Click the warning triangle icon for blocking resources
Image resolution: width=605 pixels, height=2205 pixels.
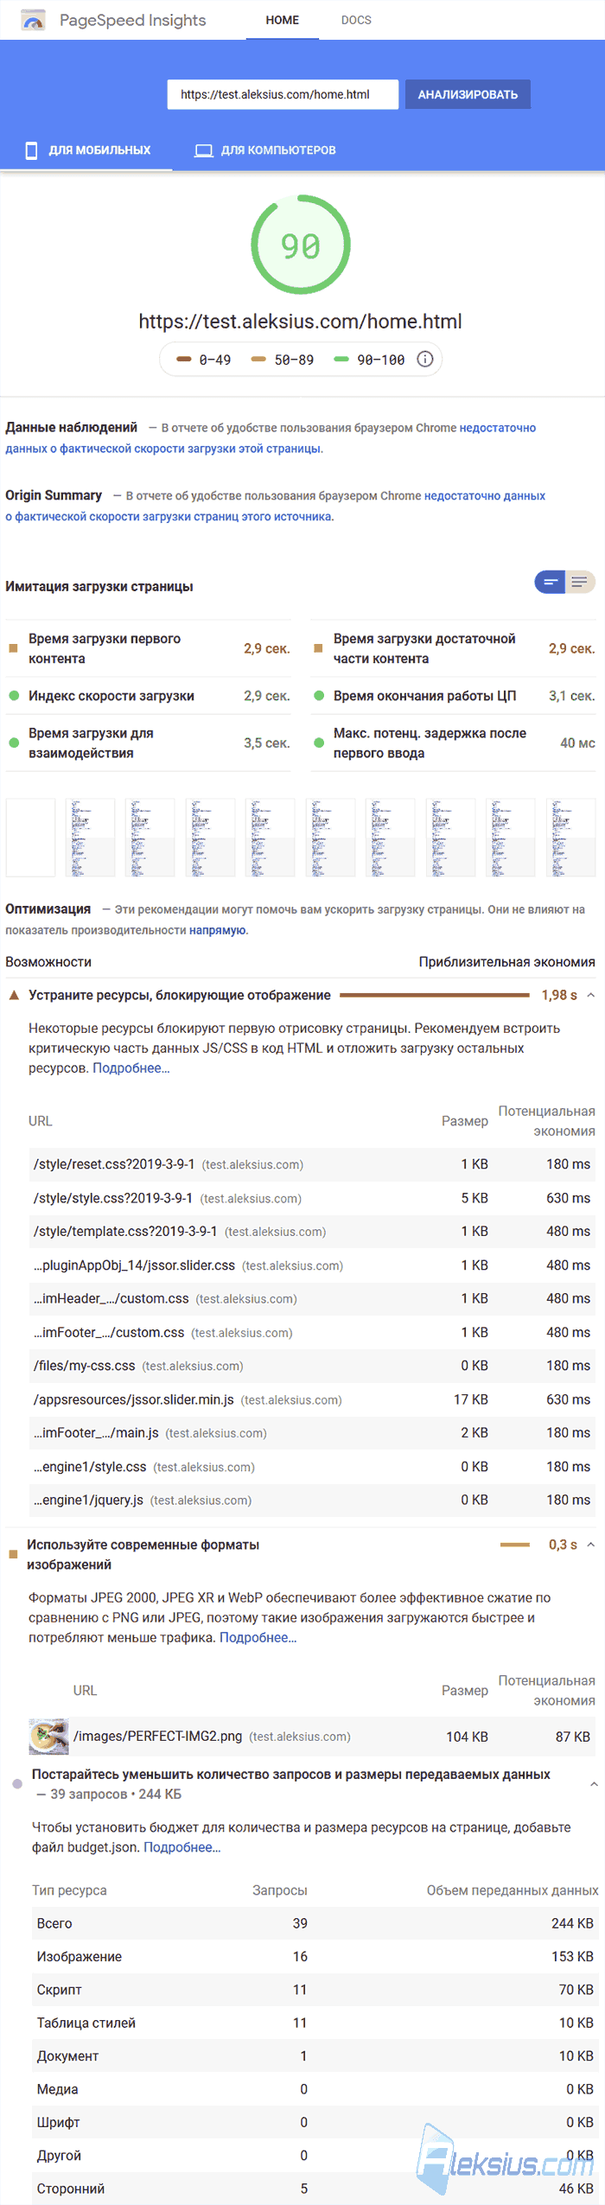14,995
